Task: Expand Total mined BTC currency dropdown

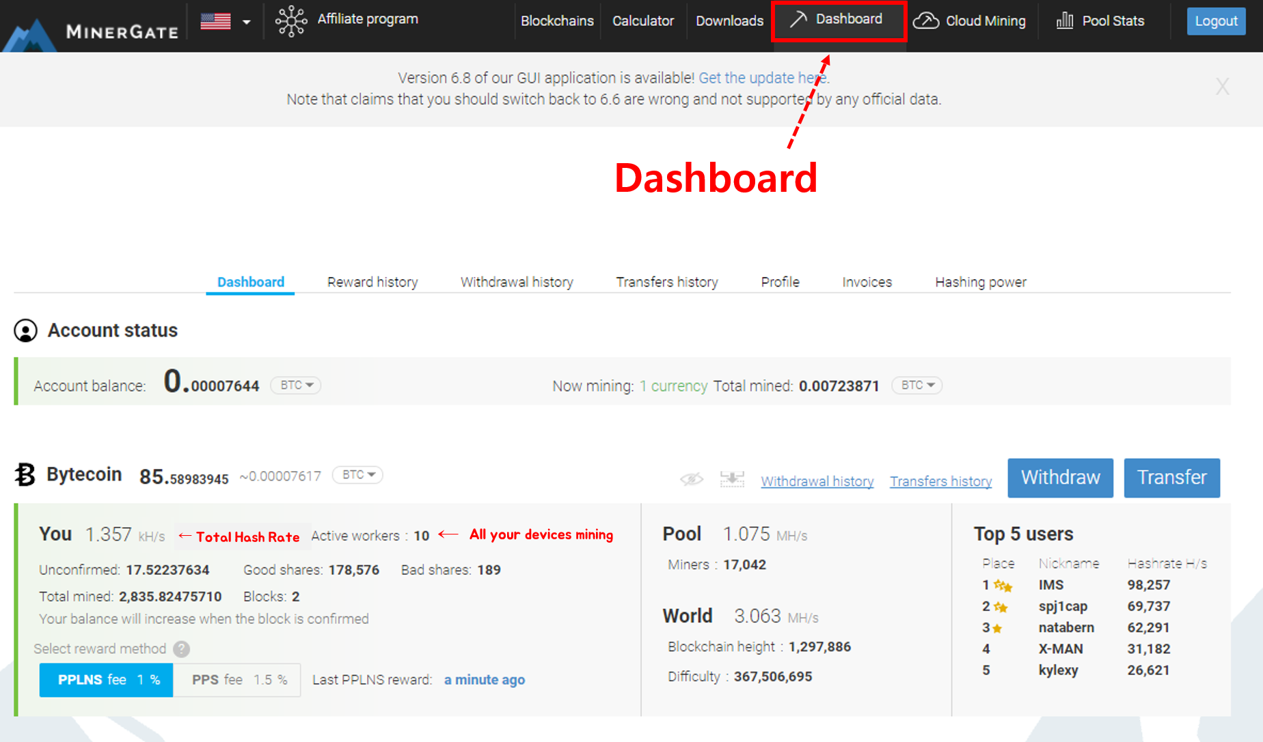Action: (x=916, y=385)
